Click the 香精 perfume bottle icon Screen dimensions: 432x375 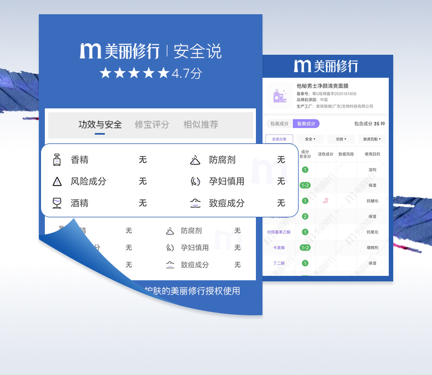pos(57,160)
